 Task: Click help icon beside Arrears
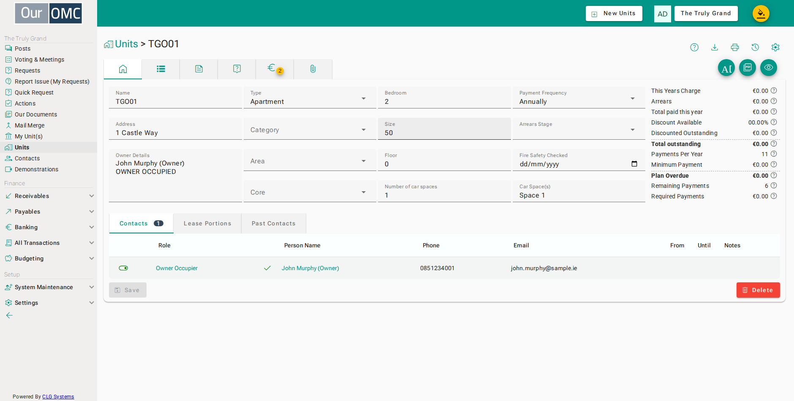tap(774, 101)
